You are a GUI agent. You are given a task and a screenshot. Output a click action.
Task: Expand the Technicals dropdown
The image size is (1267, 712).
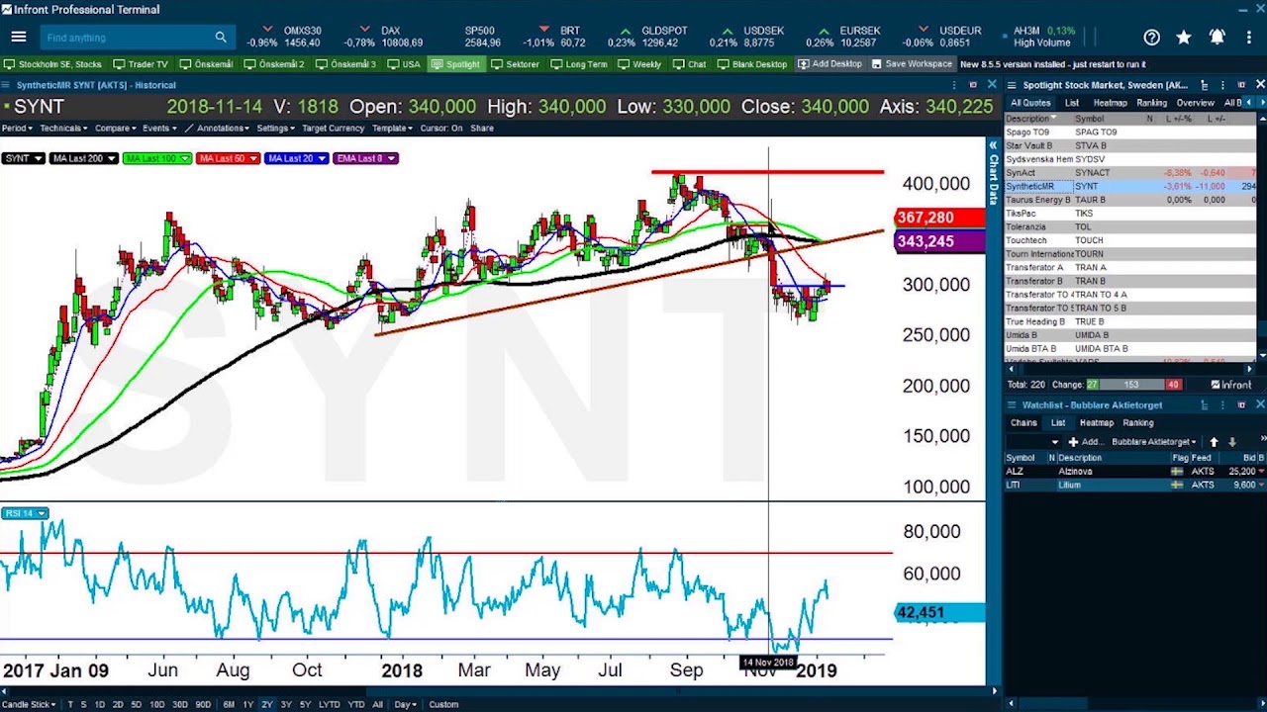[x=63, y=129]
